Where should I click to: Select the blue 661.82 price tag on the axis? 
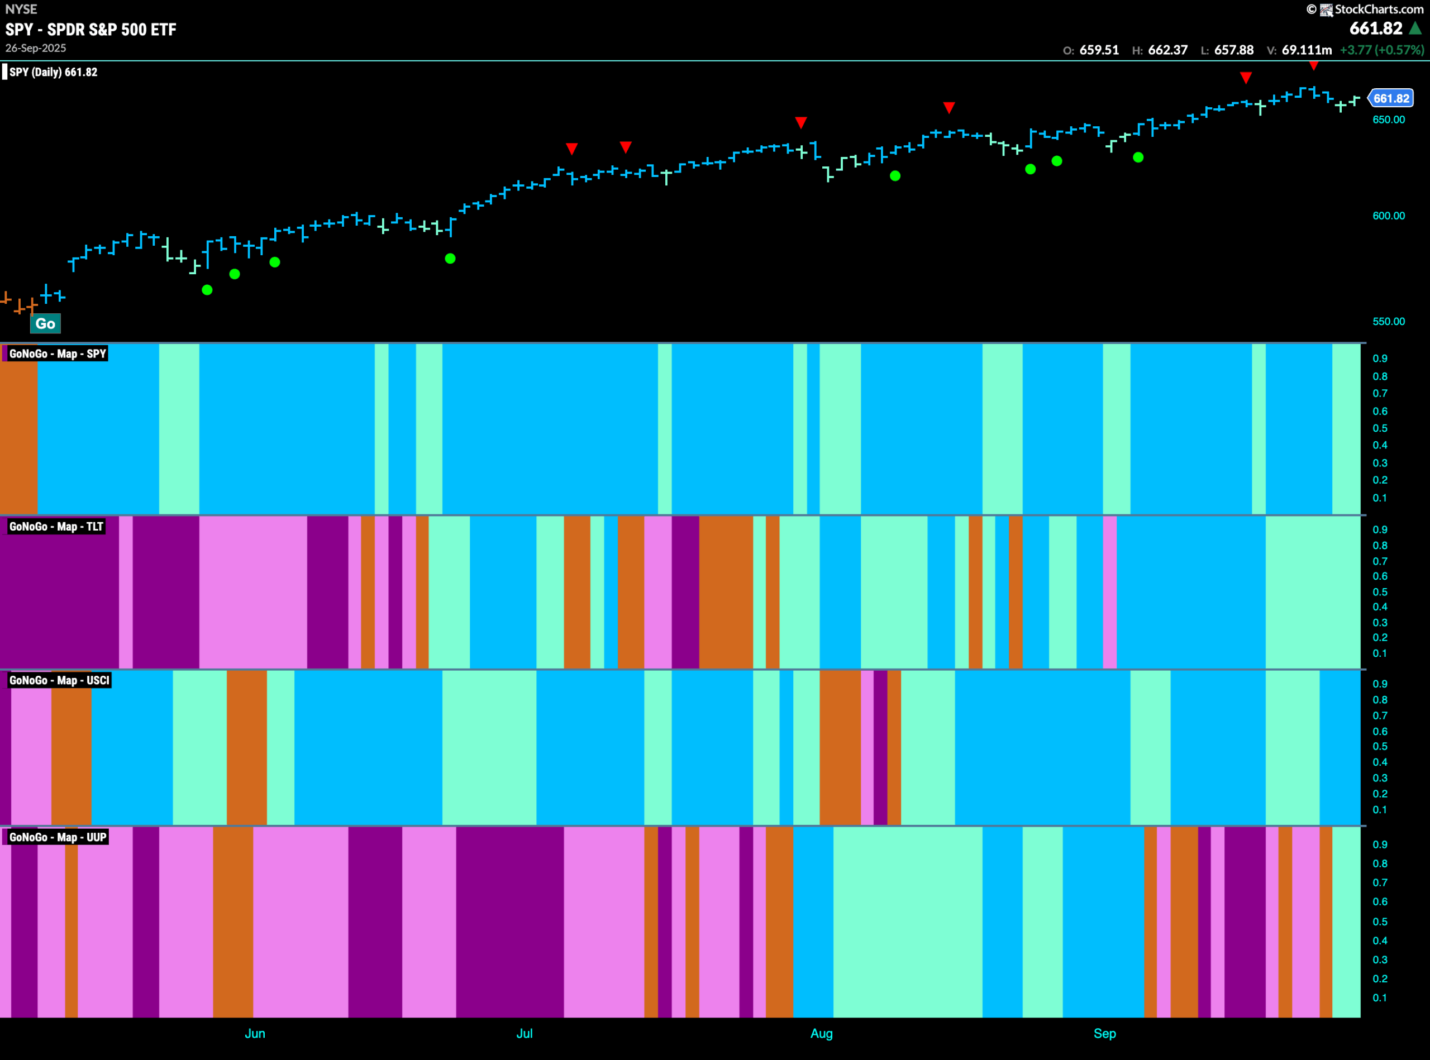1391,98
